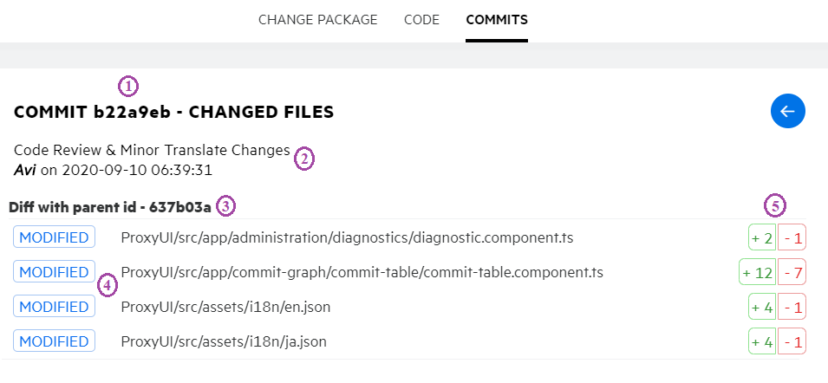Click the +12 additions badge
The image size is (828, 383).
(758, 272)
